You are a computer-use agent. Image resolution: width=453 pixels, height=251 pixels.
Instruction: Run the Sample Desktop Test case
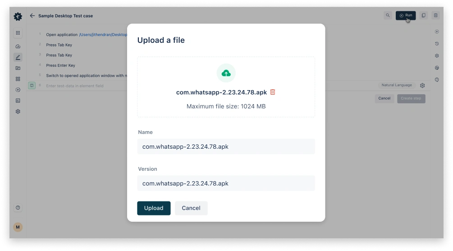tap(405, 16)
